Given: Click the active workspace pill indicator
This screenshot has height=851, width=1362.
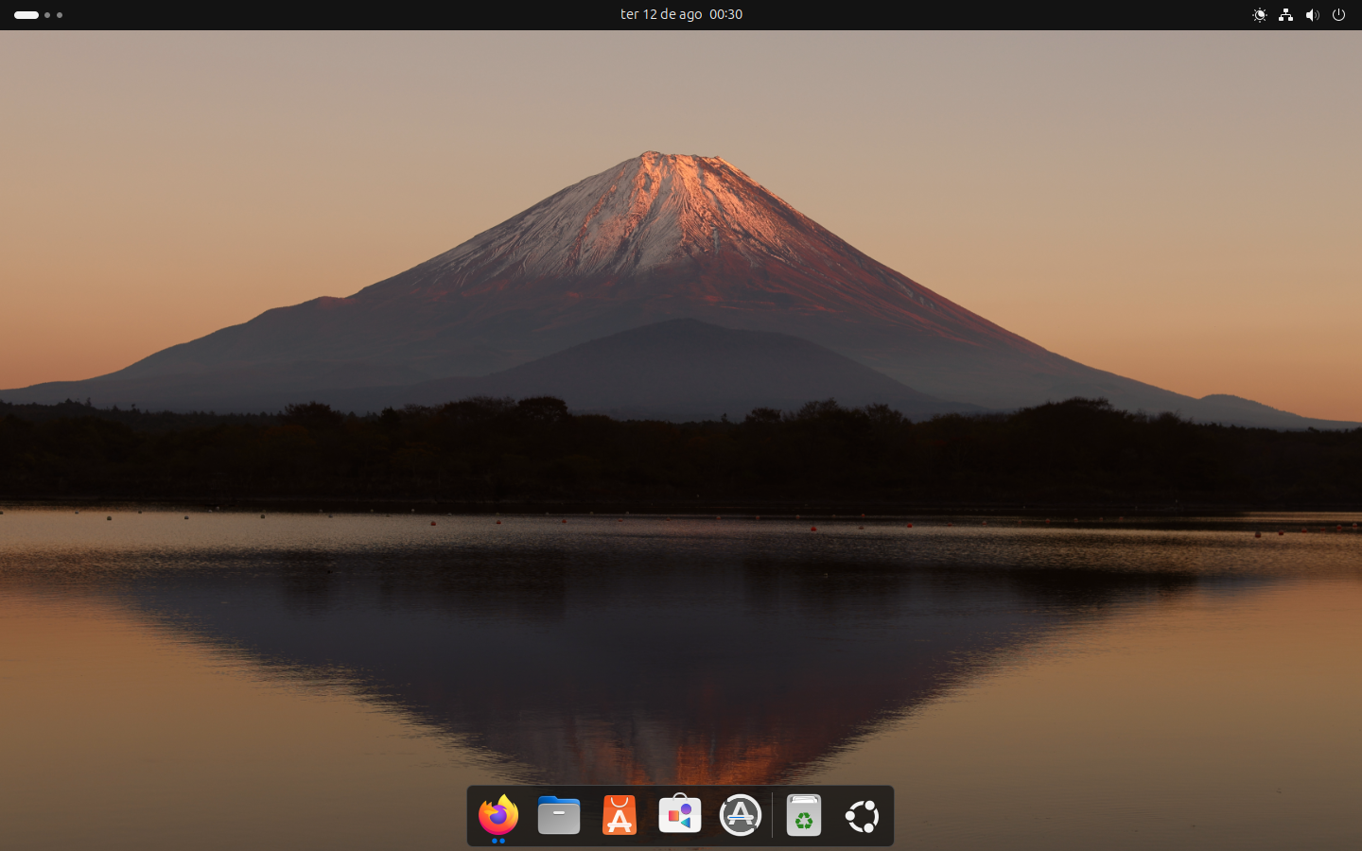Looking at the screenshot, I should [26, 15].
